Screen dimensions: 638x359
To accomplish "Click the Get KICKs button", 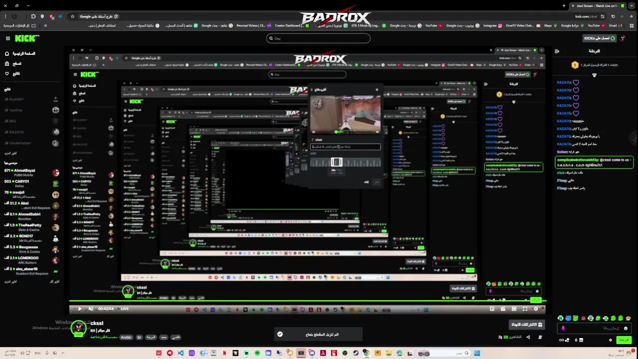I will click(600, 38).
